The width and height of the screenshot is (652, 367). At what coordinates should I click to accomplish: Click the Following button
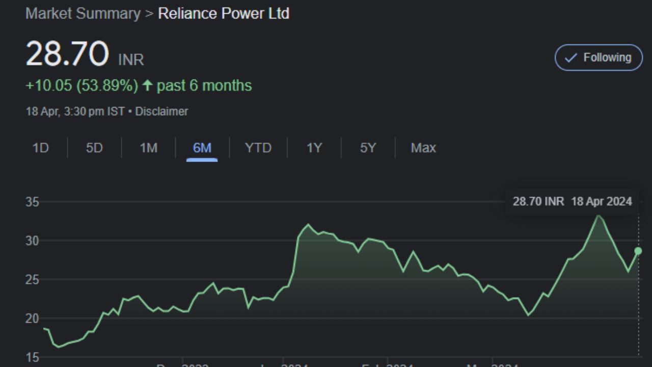(x=599, y=58)
